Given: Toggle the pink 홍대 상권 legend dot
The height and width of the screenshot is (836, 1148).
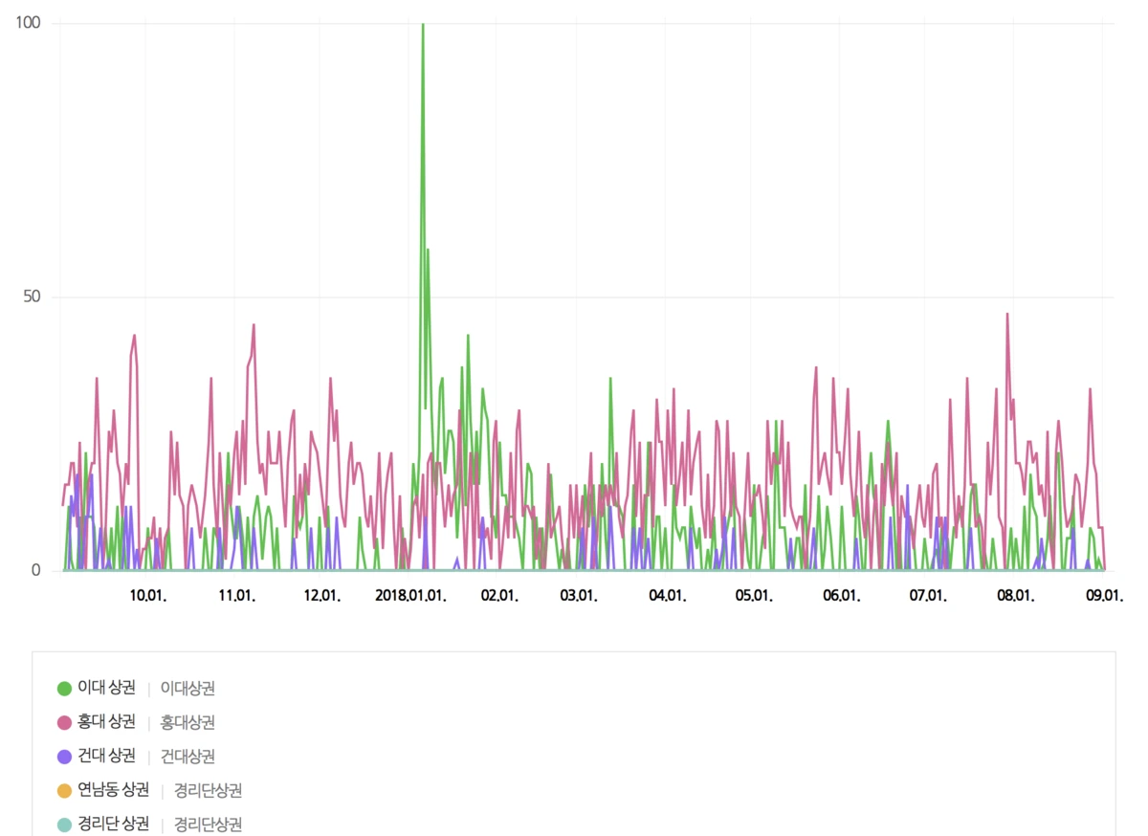Looking at the screenshot, I should tap(65, 722).
